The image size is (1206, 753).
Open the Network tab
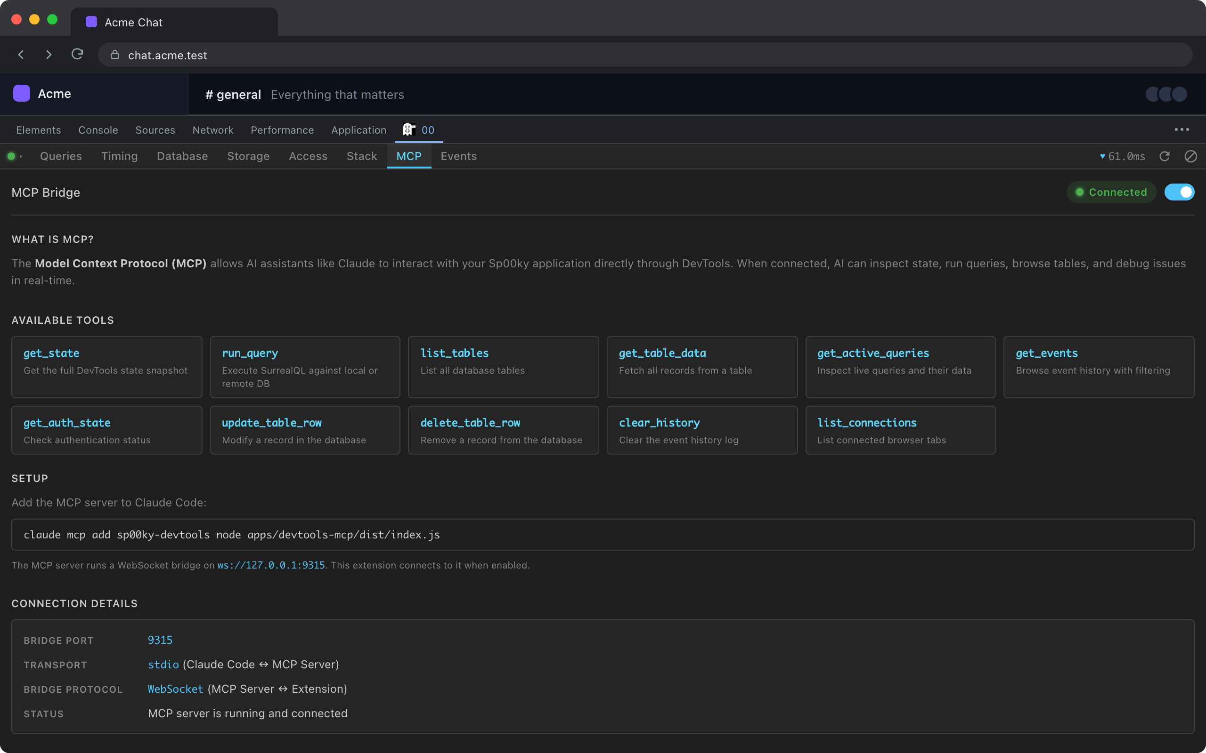pyautogui.click(x=213, y=130)
